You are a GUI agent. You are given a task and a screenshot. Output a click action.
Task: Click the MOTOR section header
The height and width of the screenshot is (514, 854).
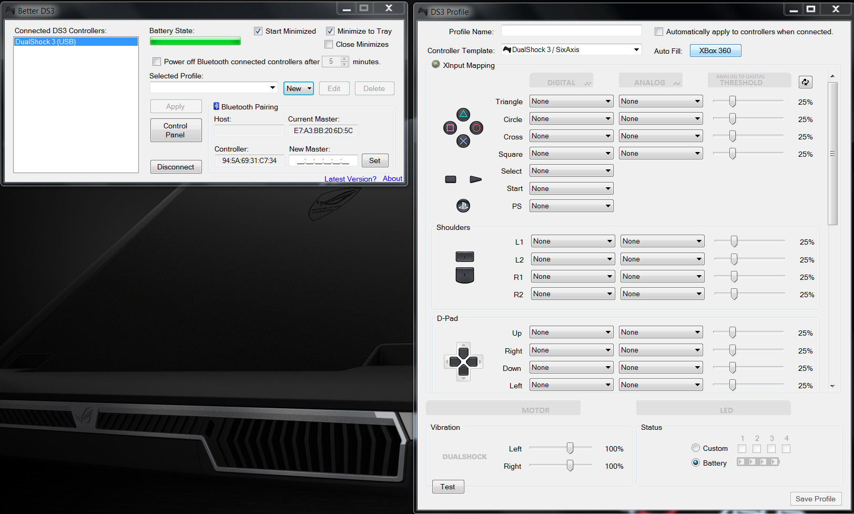click(503, 408)
